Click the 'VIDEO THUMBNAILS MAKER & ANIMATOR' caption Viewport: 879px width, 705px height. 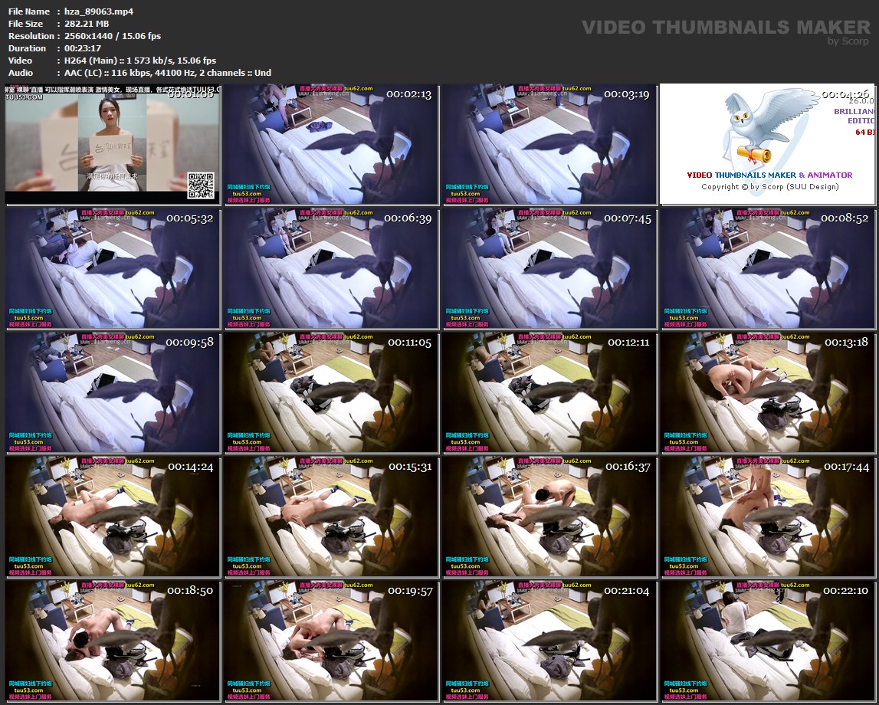point(769,175)
